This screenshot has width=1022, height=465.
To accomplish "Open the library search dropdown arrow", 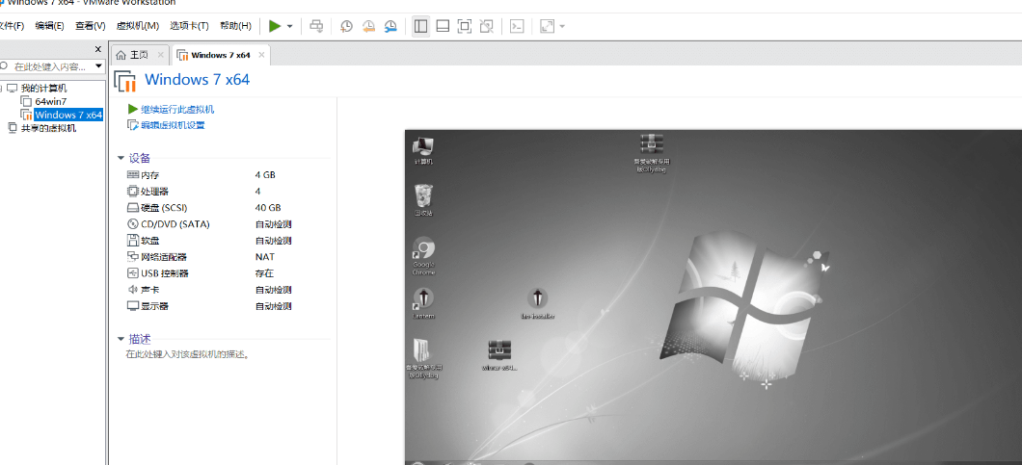I will (99, 65).
